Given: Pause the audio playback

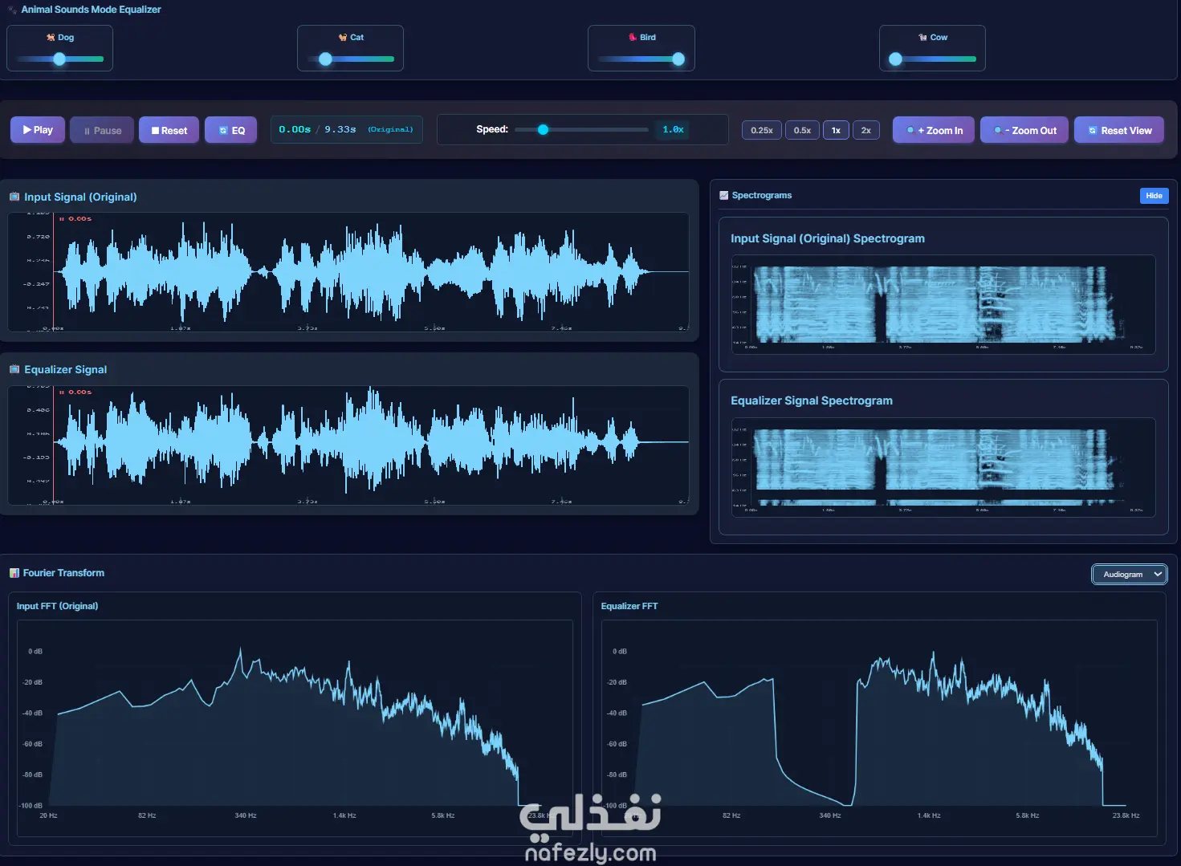Looking at the screenshot, I should coord(102,130).
